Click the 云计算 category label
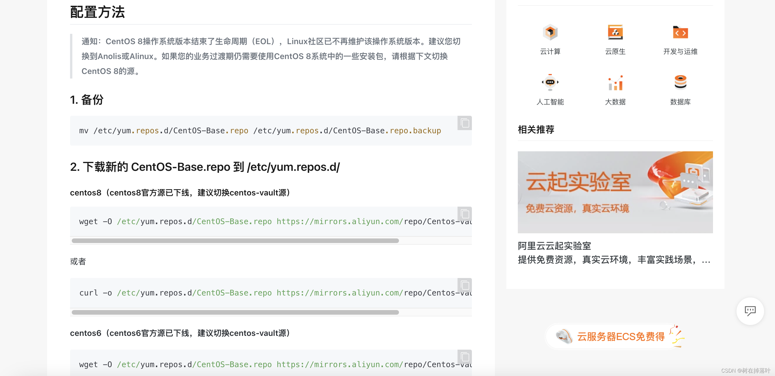 (550, 52)
